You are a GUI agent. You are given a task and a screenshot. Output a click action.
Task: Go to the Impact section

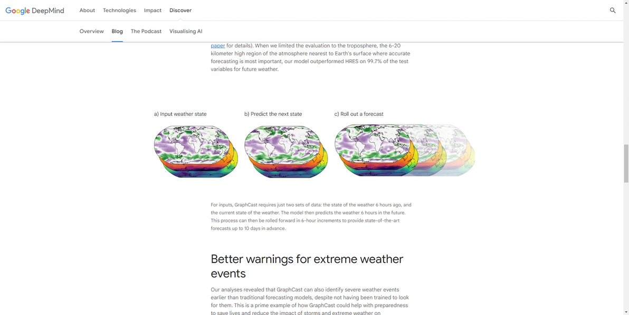coord(153,11)
